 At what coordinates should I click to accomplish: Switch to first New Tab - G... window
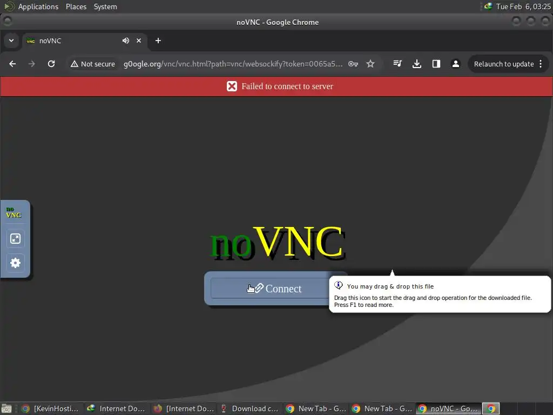click(315, 409)
